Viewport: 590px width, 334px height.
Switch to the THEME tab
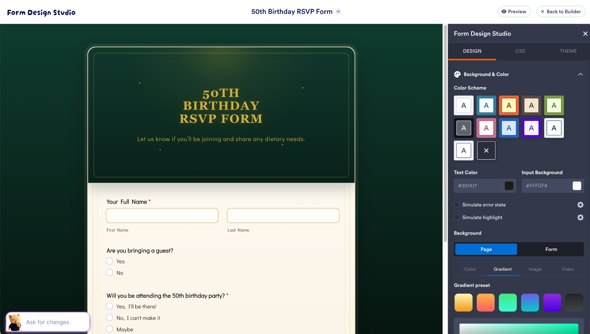point(568,51)
